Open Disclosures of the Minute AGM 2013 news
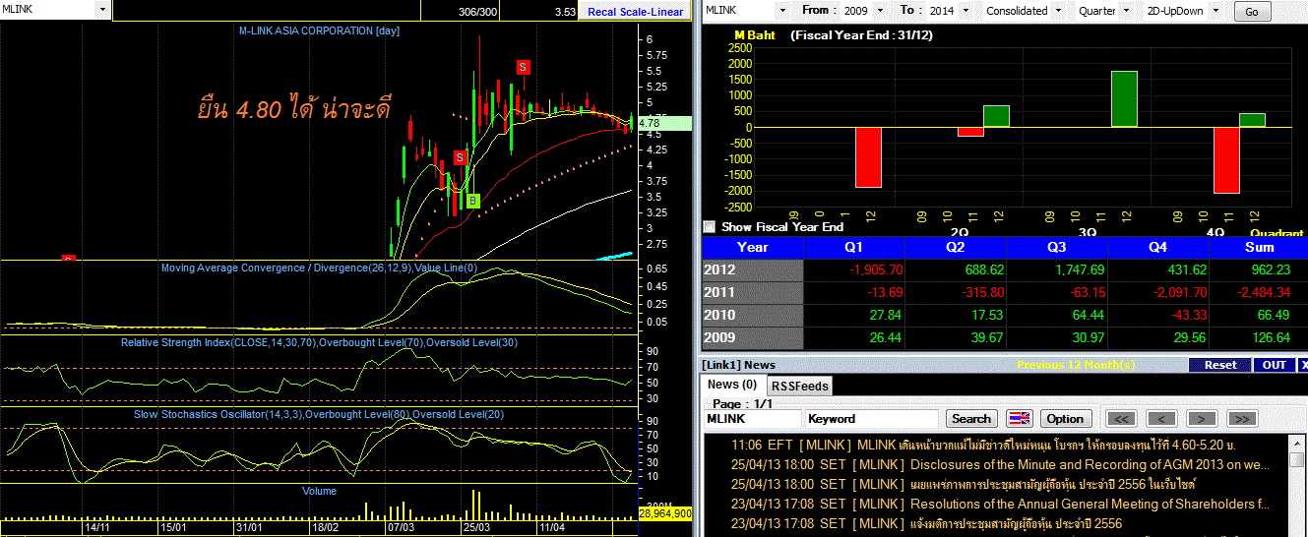The image size is (1308, 537). click(x=1002, y=464)
